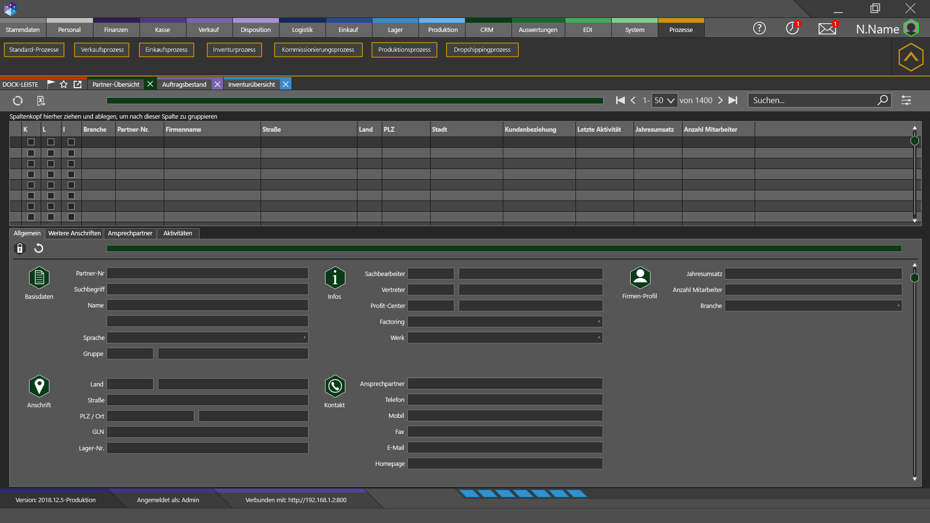This screenshot has width=930, height=523.
Task: Click the Kontakt phone icon
Action: (335, 386)
